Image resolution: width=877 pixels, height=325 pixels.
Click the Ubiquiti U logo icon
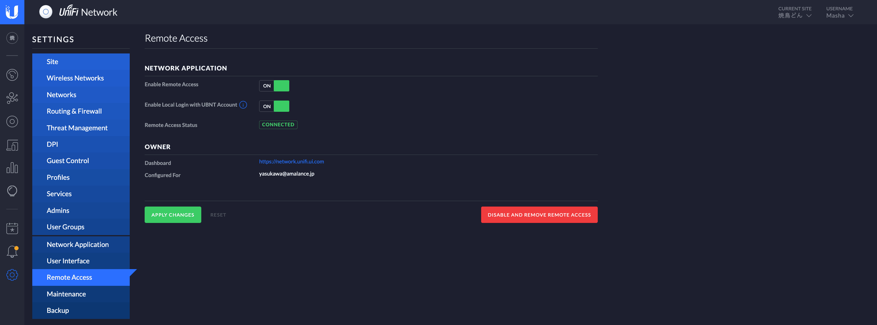point(12,12)
